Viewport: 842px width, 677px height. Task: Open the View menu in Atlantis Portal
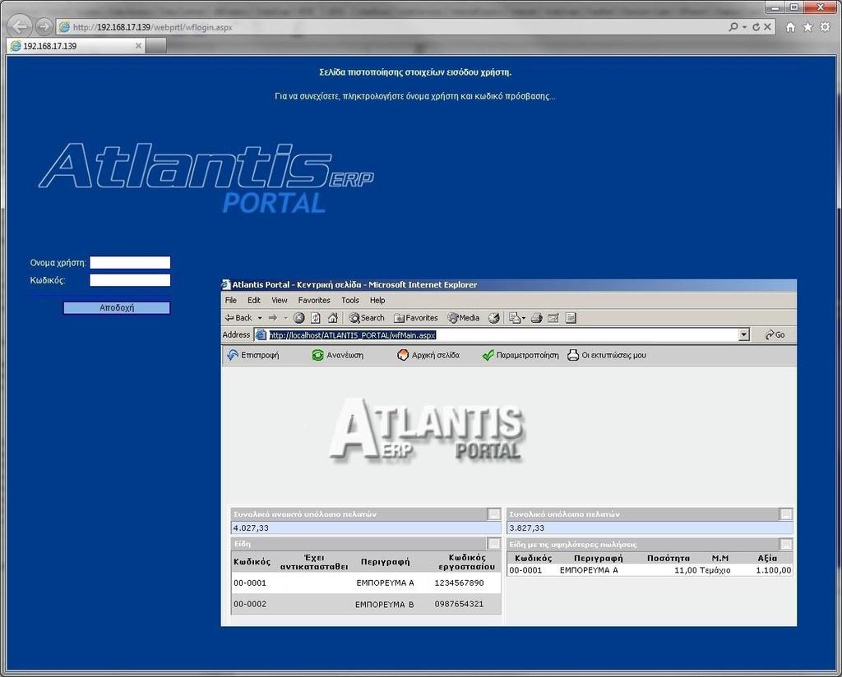point(279,300)
